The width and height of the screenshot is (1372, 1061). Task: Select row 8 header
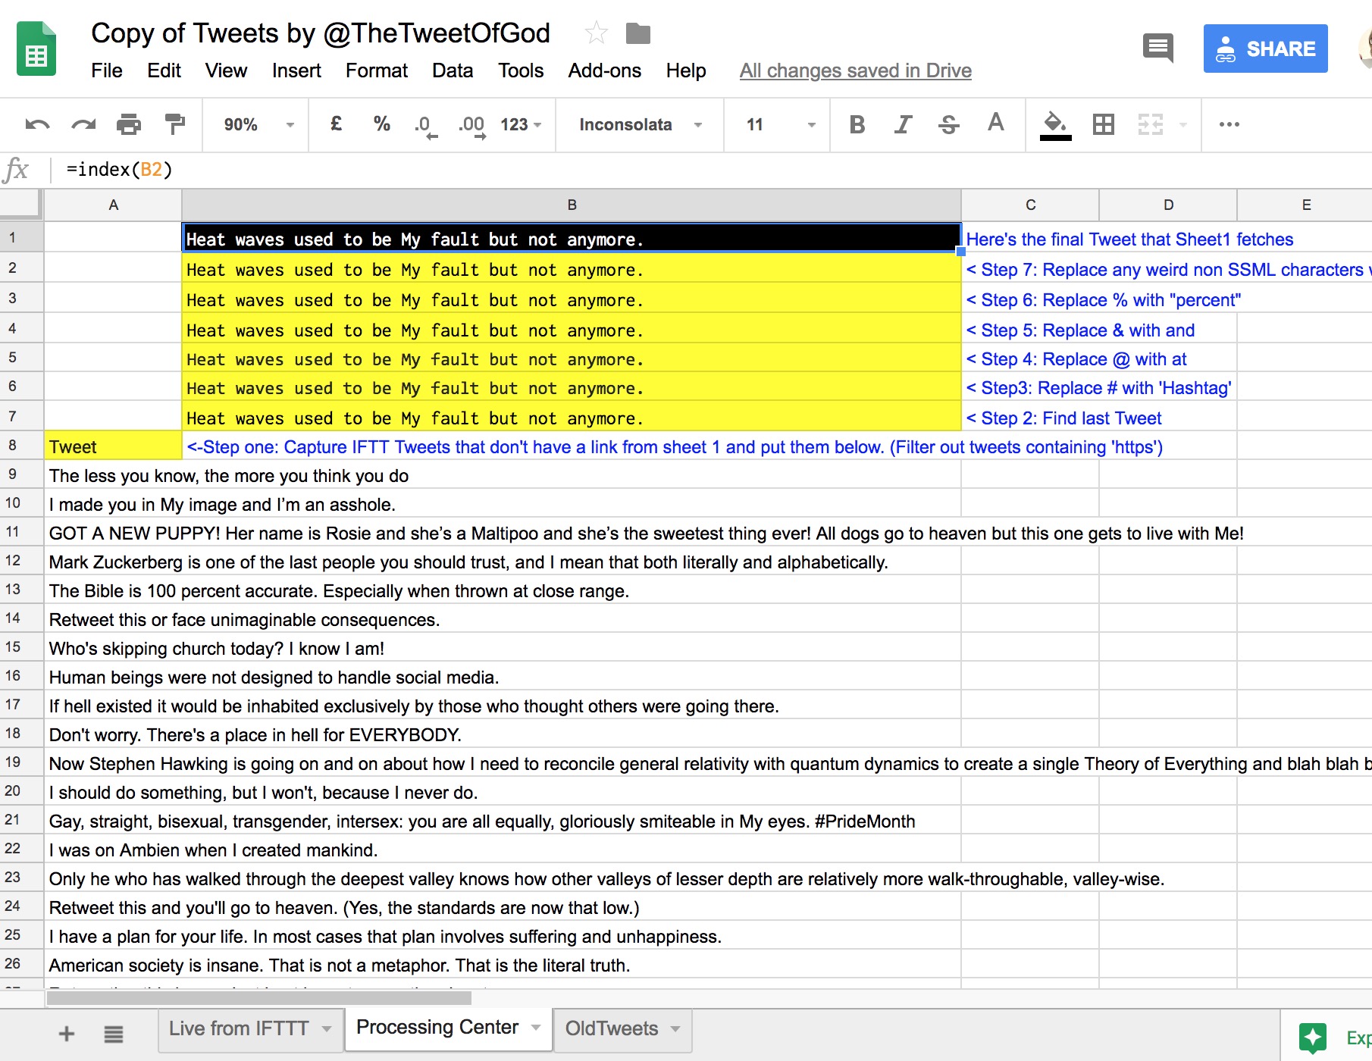21,446
